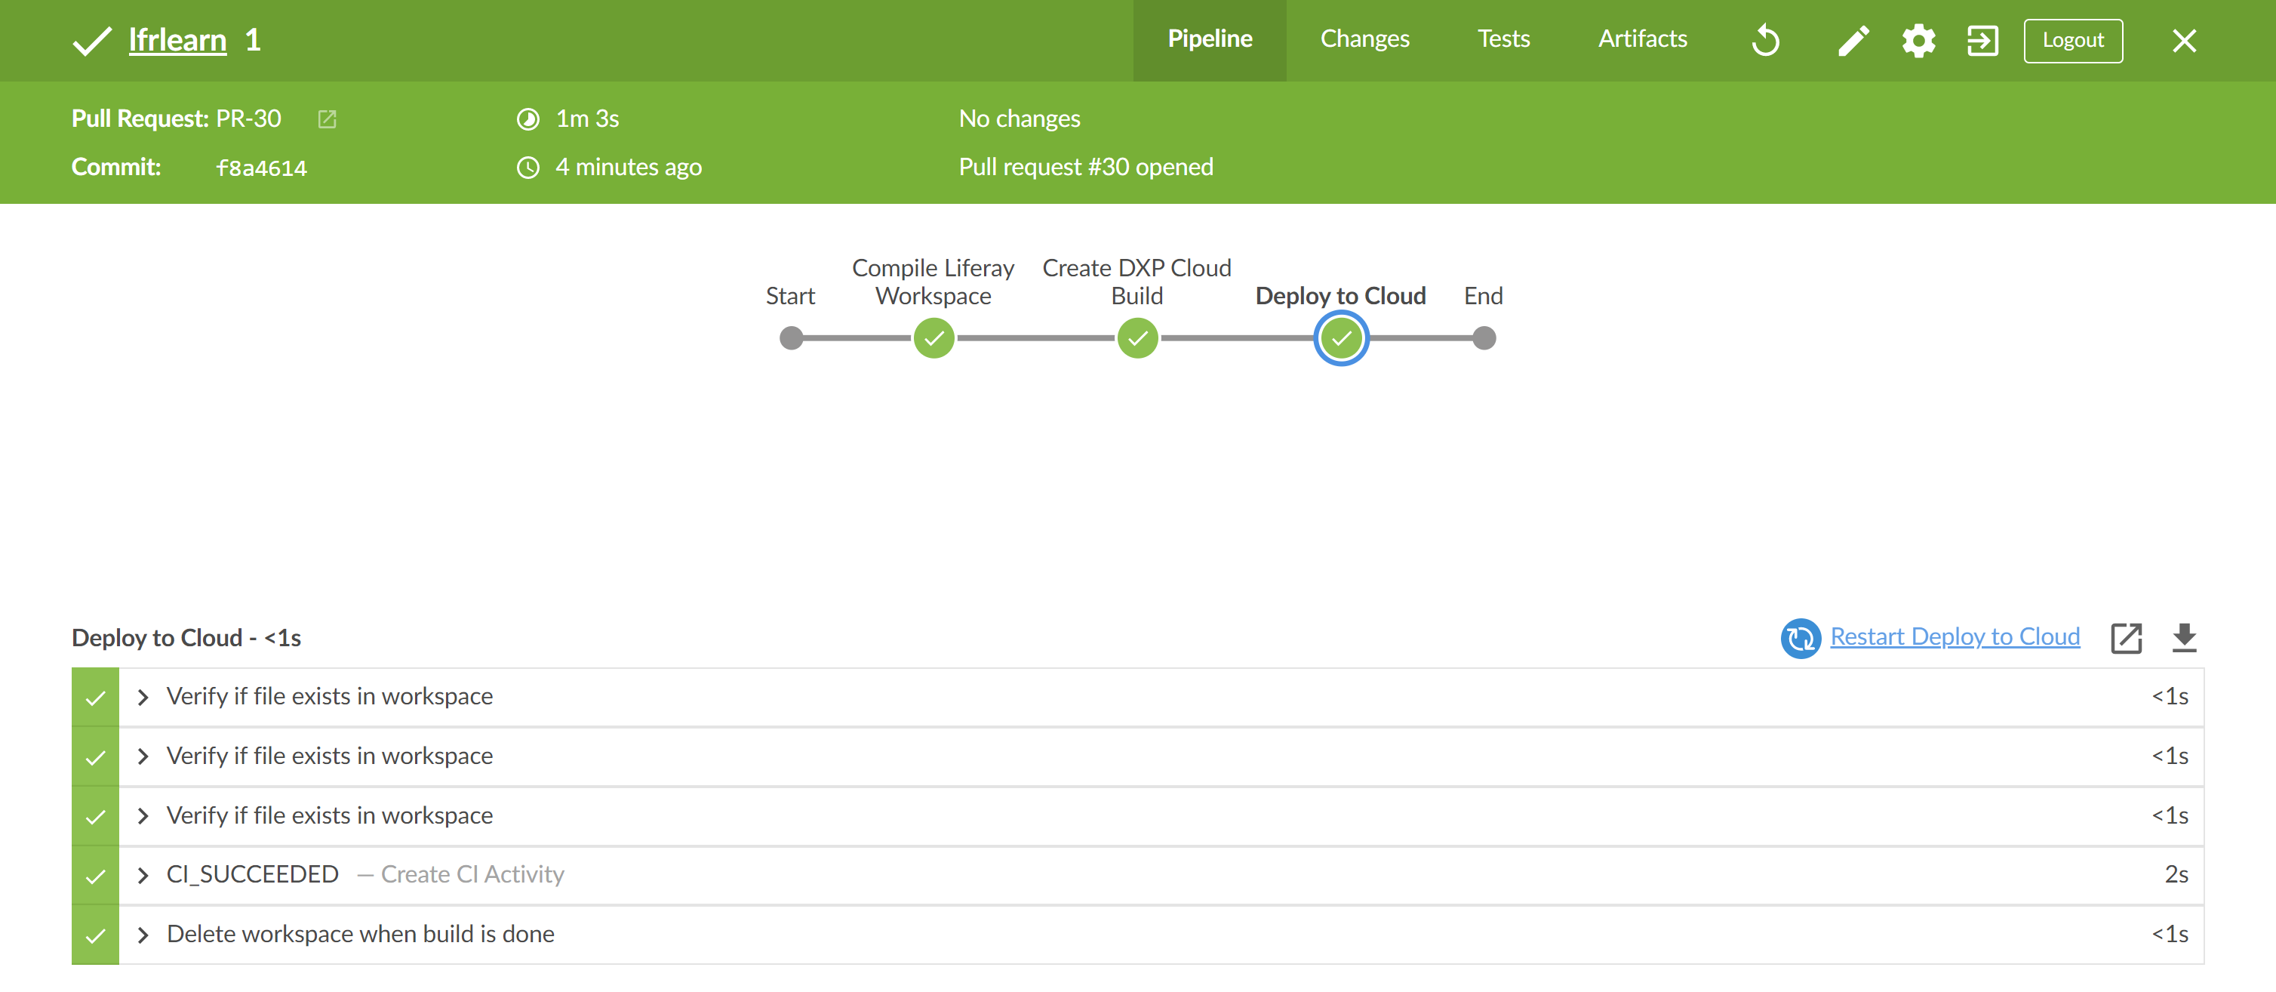Select the Changes tab
Screen dimensions: 2276x992
[1361, 39]
